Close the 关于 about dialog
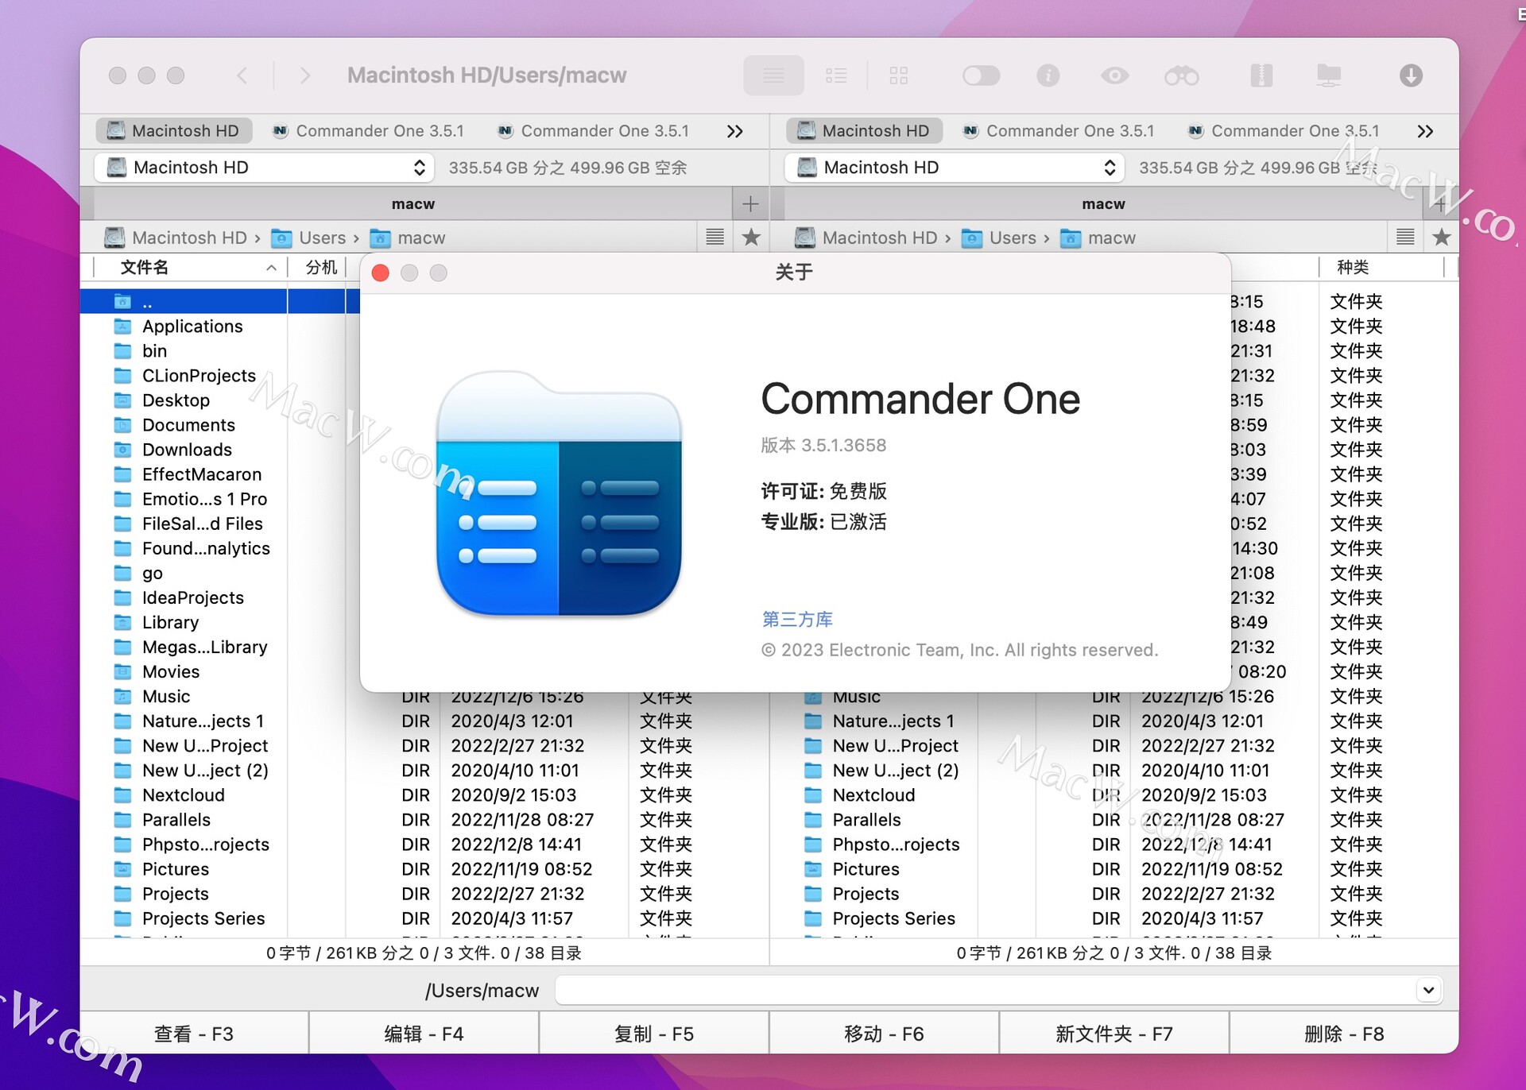Image resolution: width=1526 pixels, height=1090 pixels. click(x=381, y=273)
